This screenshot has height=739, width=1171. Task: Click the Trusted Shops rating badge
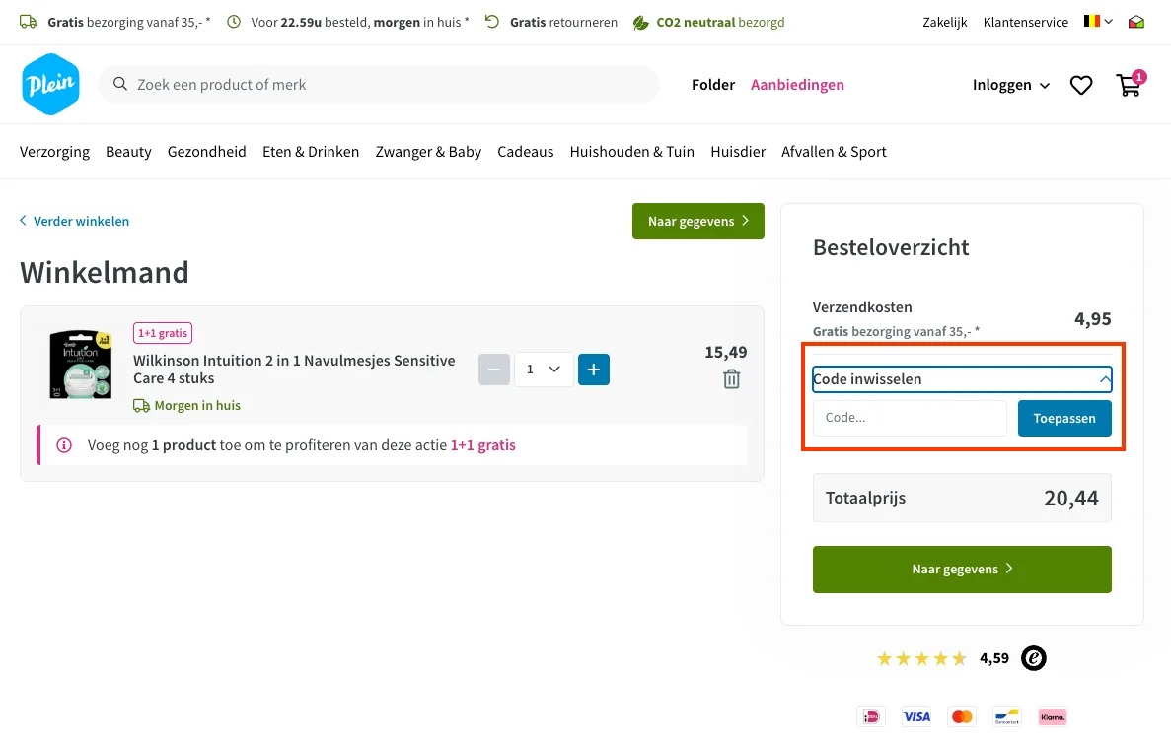coord(1033,657)
